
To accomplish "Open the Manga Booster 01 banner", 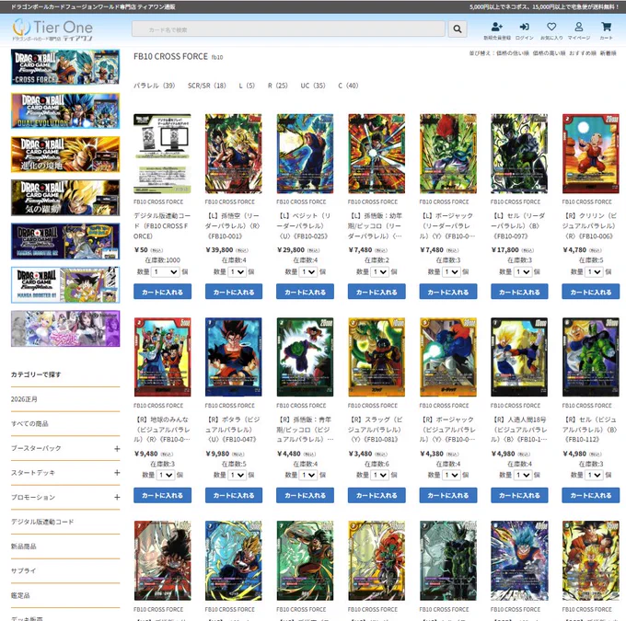I will point(65,284).
